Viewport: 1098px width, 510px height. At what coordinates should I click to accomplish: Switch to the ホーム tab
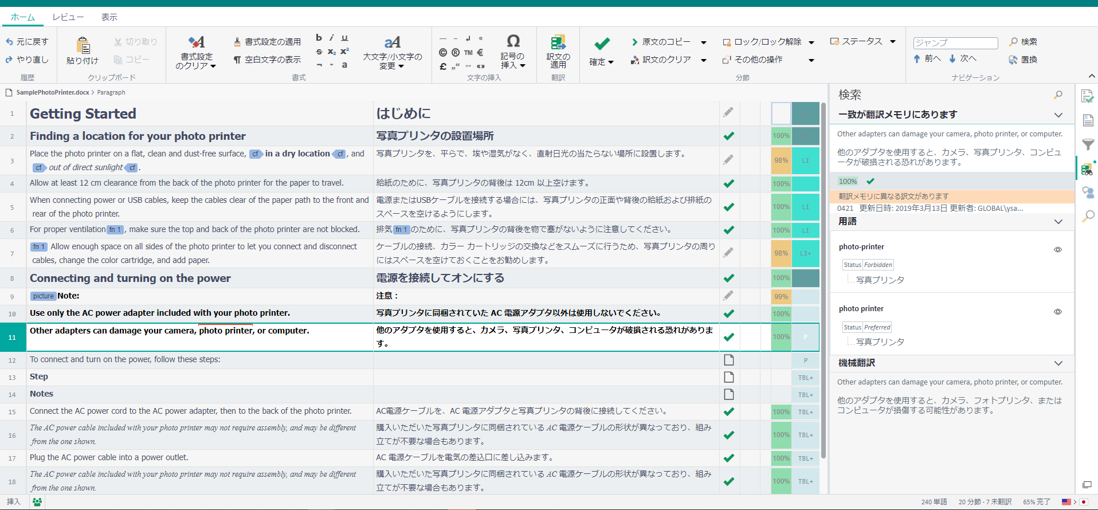(23, 17)
